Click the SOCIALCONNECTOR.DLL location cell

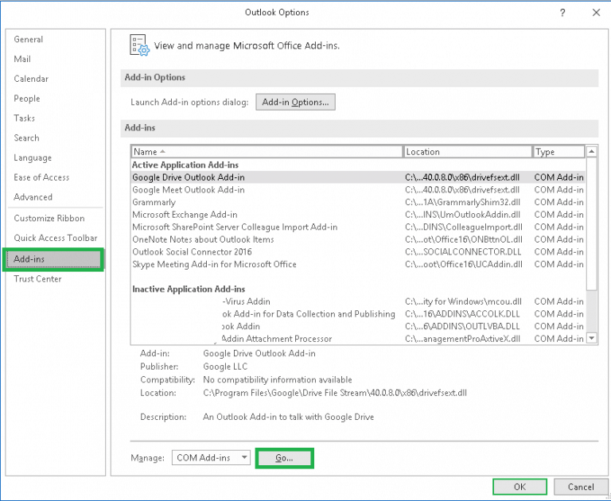click(463, 252)
